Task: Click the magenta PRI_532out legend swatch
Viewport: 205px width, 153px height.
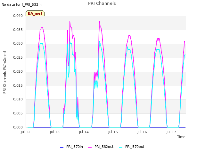Action: point(90,147)
